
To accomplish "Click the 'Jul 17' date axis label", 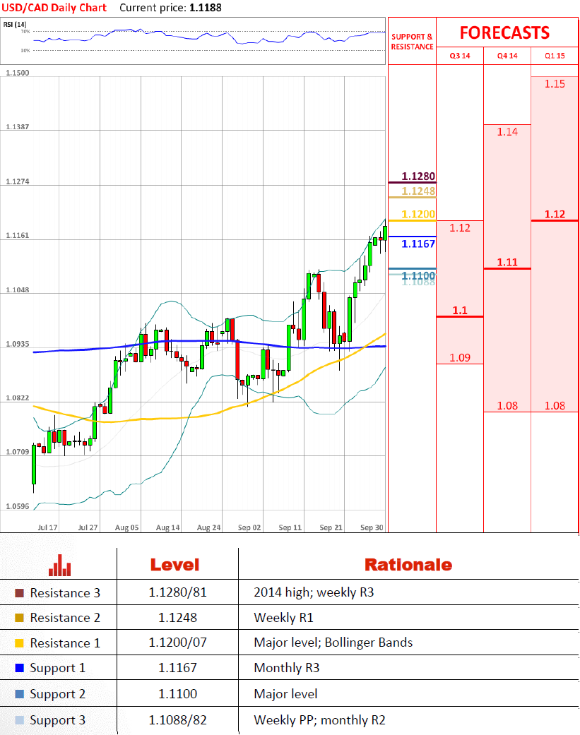I will 47,527.
